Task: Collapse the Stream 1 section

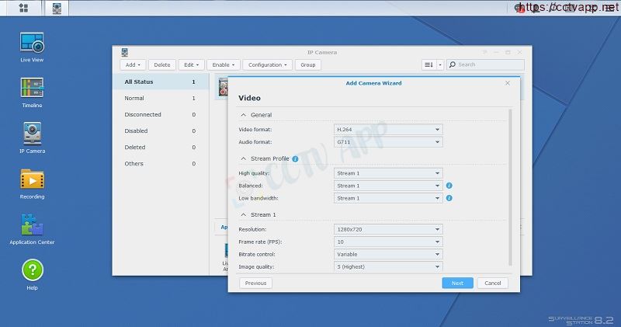Action: (243, 214)
